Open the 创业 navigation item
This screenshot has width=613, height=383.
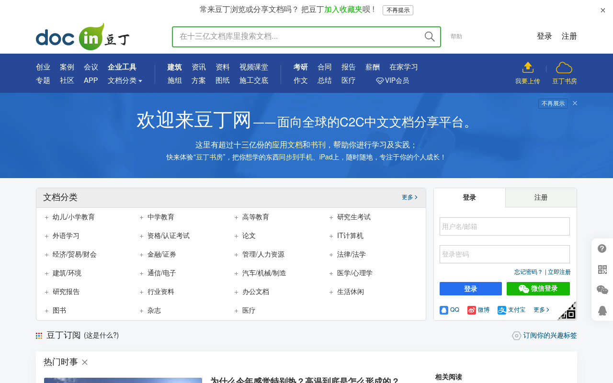(43, 68)
